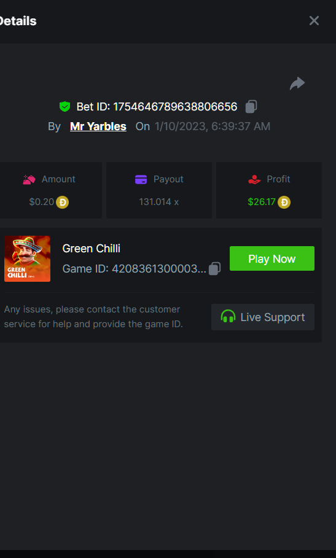This screenshot has width=336, height=558.
Task: Open Mr Yarbles user profile
Action: (98, 126)
